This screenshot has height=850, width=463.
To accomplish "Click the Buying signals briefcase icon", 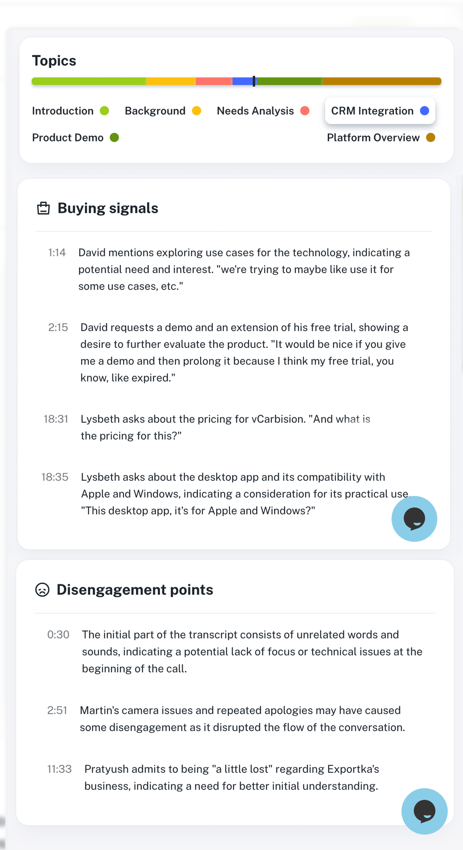I will pyautogui.click(x=44, y=208).
